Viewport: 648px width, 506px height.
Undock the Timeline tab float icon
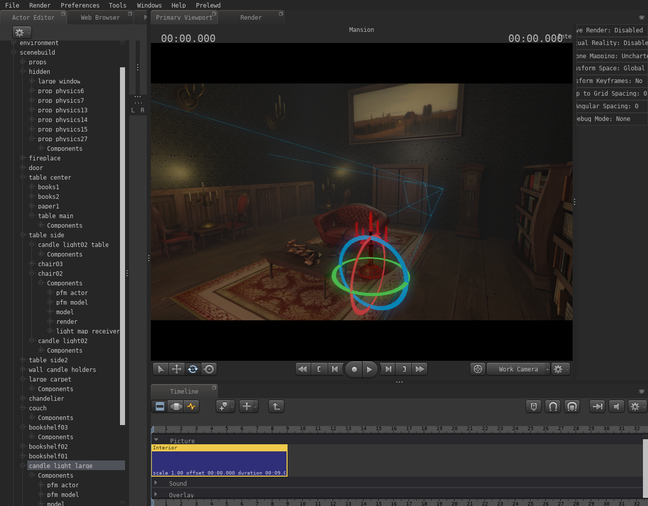click(214, 388)
